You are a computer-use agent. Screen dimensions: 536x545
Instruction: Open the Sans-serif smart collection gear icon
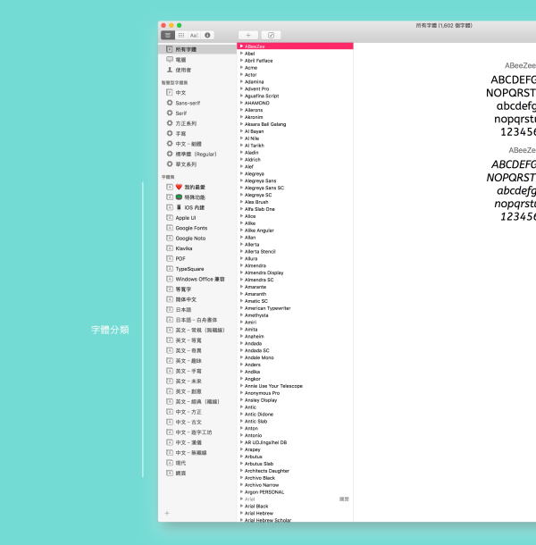tap(170, 103)
